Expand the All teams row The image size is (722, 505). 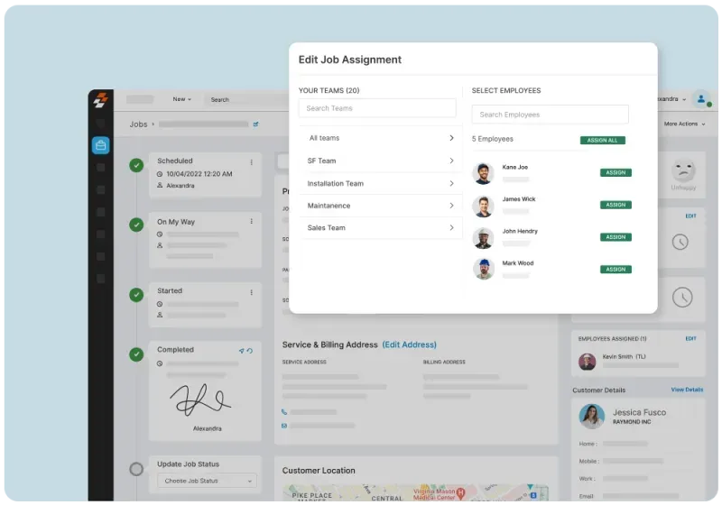381,138
